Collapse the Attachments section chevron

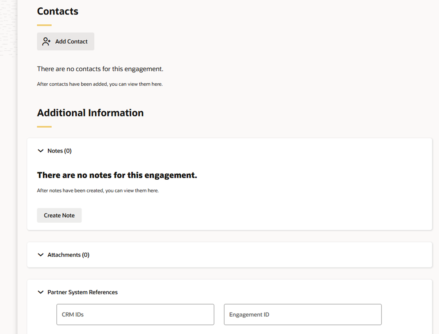coord(41,255)
